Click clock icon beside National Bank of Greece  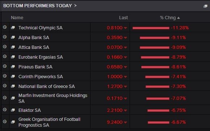tap(5, 86)
